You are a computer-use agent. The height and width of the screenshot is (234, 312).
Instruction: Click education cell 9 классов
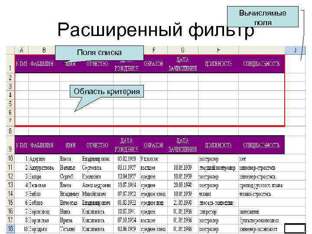pos(154,159)
